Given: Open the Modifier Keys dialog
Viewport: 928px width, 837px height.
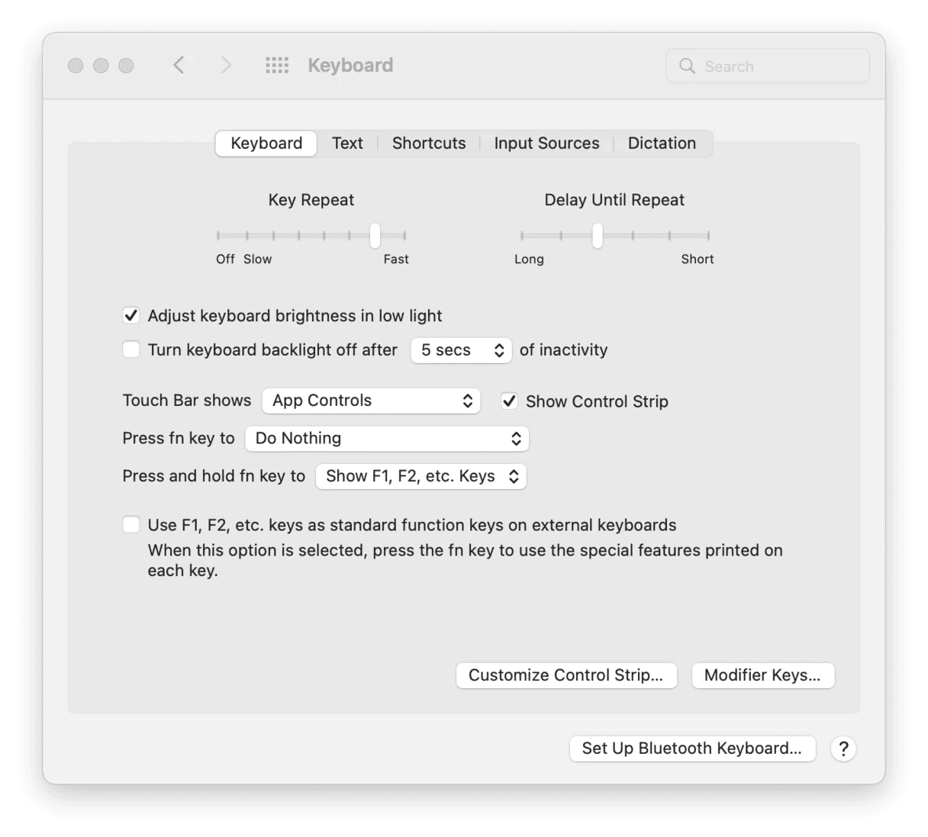Looking at the screenshot, I should (762, 675).
